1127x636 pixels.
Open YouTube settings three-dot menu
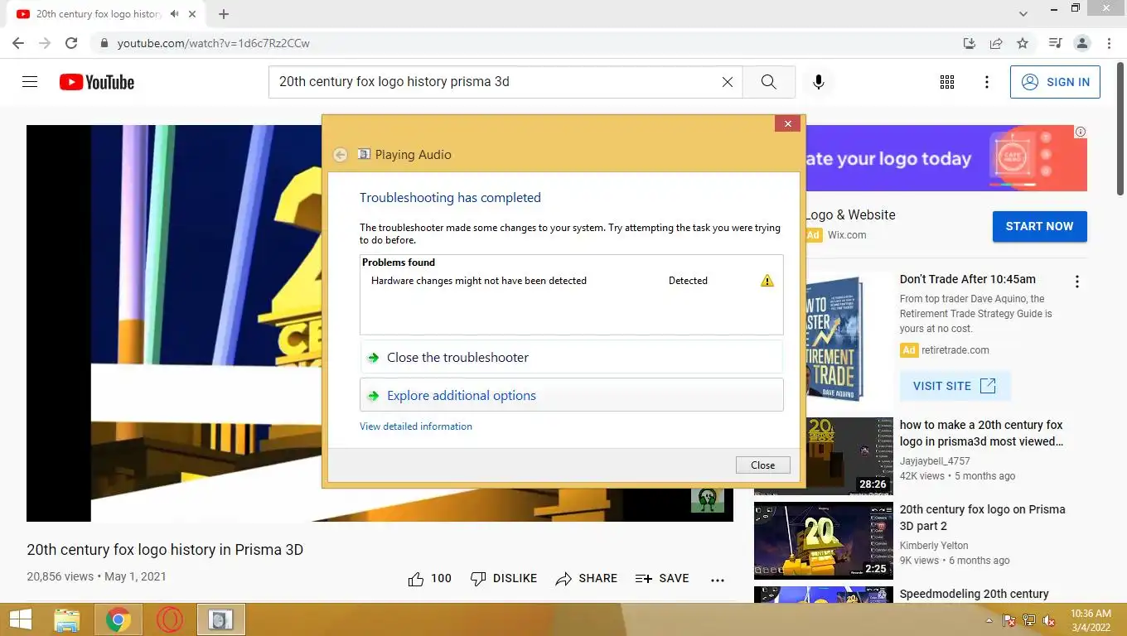[x=986, y=82]
